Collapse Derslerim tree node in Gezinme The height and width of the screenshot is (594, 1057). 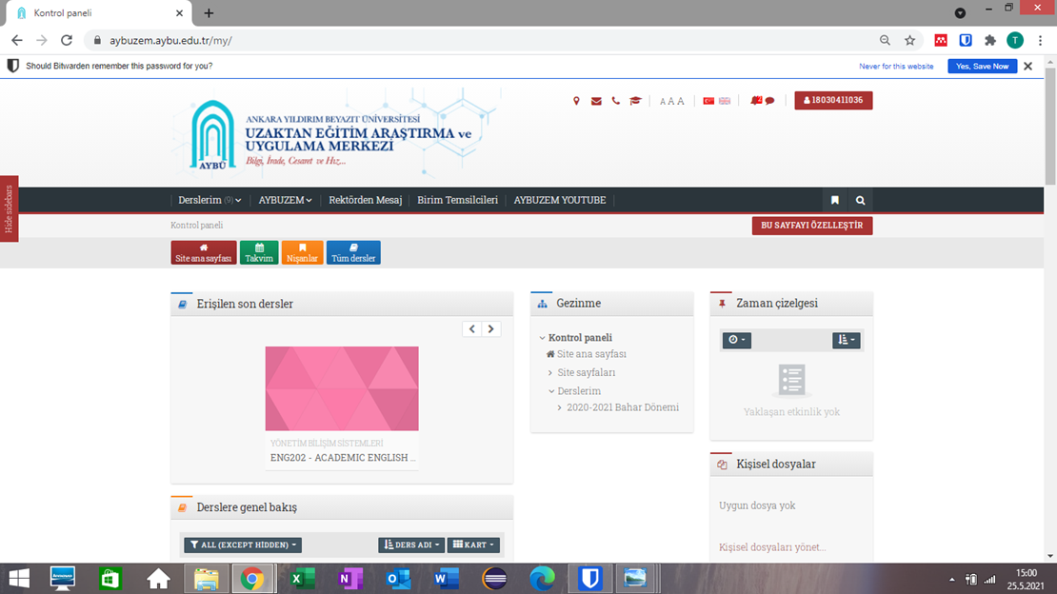551,391
